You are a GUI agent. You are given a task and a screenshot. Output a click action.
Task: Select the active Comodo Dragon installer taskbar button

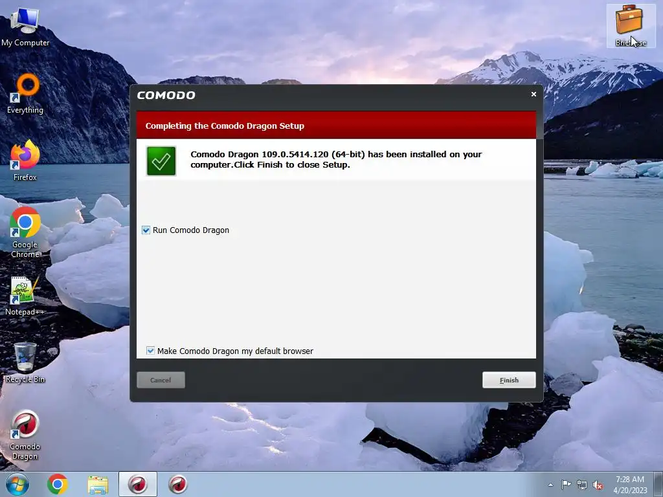pos(138,484)
